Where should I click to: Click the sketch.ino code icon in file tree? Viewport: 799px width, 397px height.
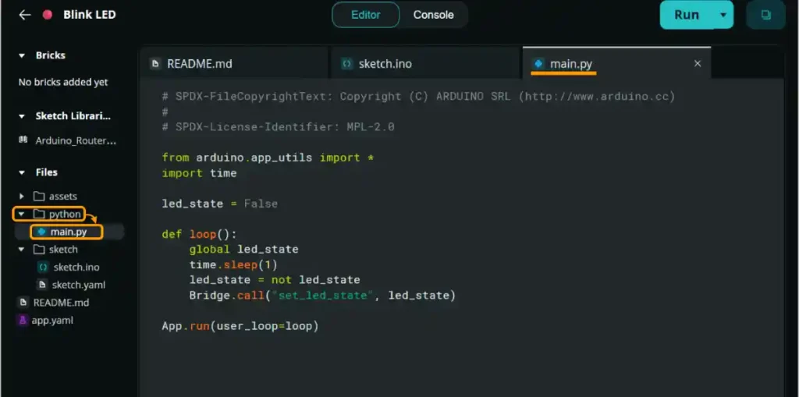click(x=44, y=267)
